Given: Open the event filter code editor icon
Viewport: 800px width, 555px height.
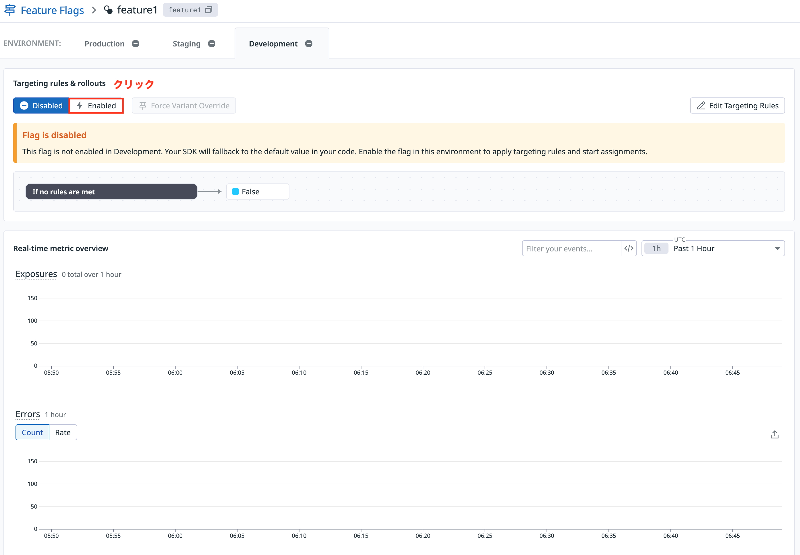Looking at the screenshot, I should [629, 248].
